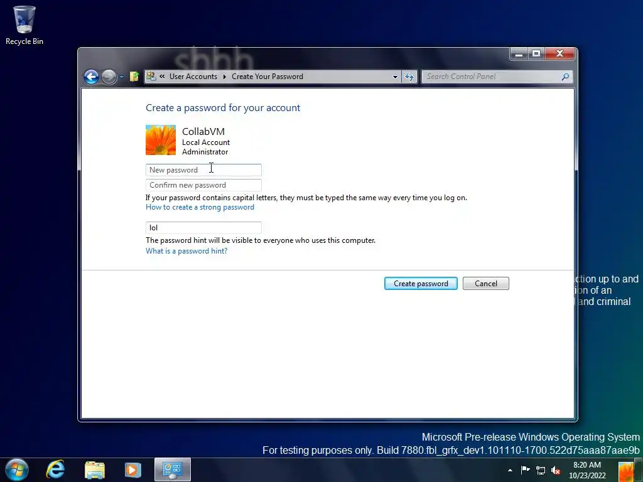Click the User Accounts icon in address bar
This screenshot has width=643, height=482.
pos(151,76)
